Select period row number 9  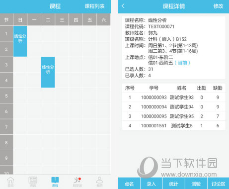[6, 158]
